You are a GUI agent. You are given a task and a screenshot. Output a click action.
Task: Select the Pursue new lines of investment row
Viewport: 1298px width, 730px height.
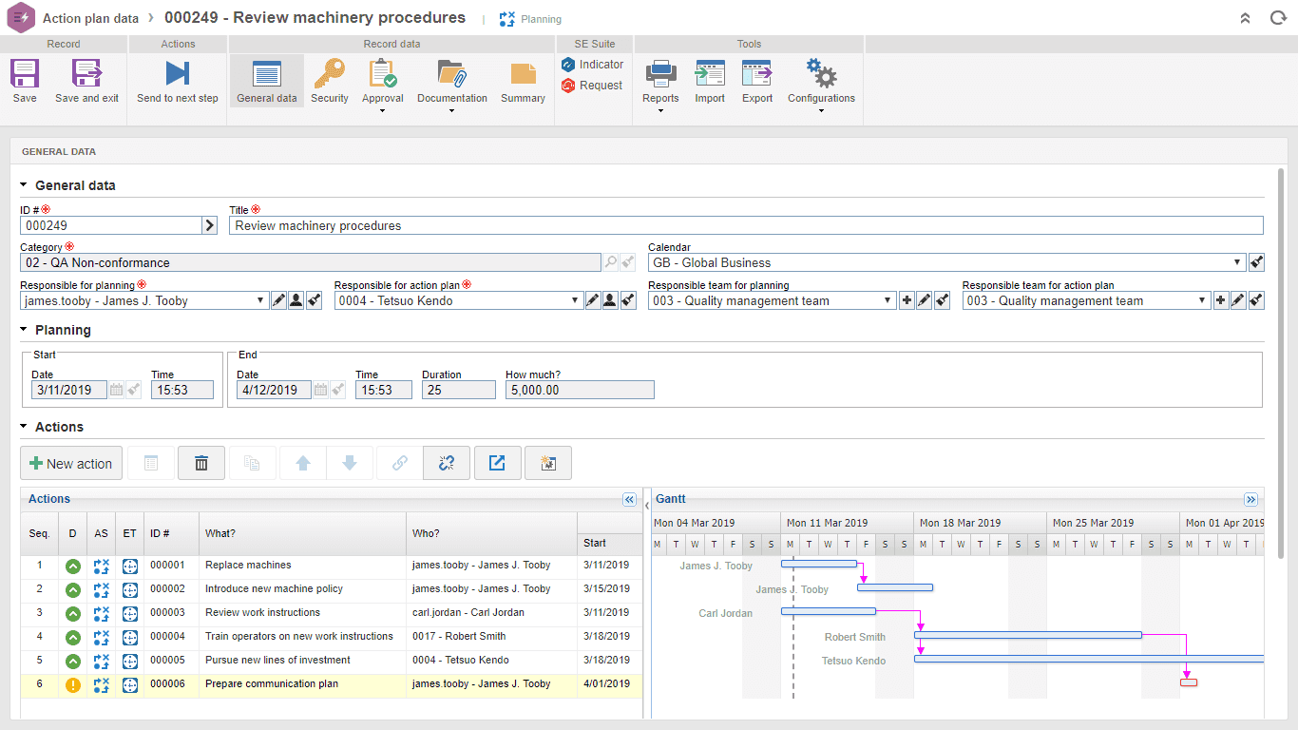click(x=332, y=661)
